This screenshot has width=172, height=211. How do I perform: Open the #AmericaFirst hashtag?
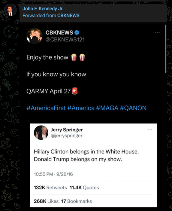click(46, 108)
